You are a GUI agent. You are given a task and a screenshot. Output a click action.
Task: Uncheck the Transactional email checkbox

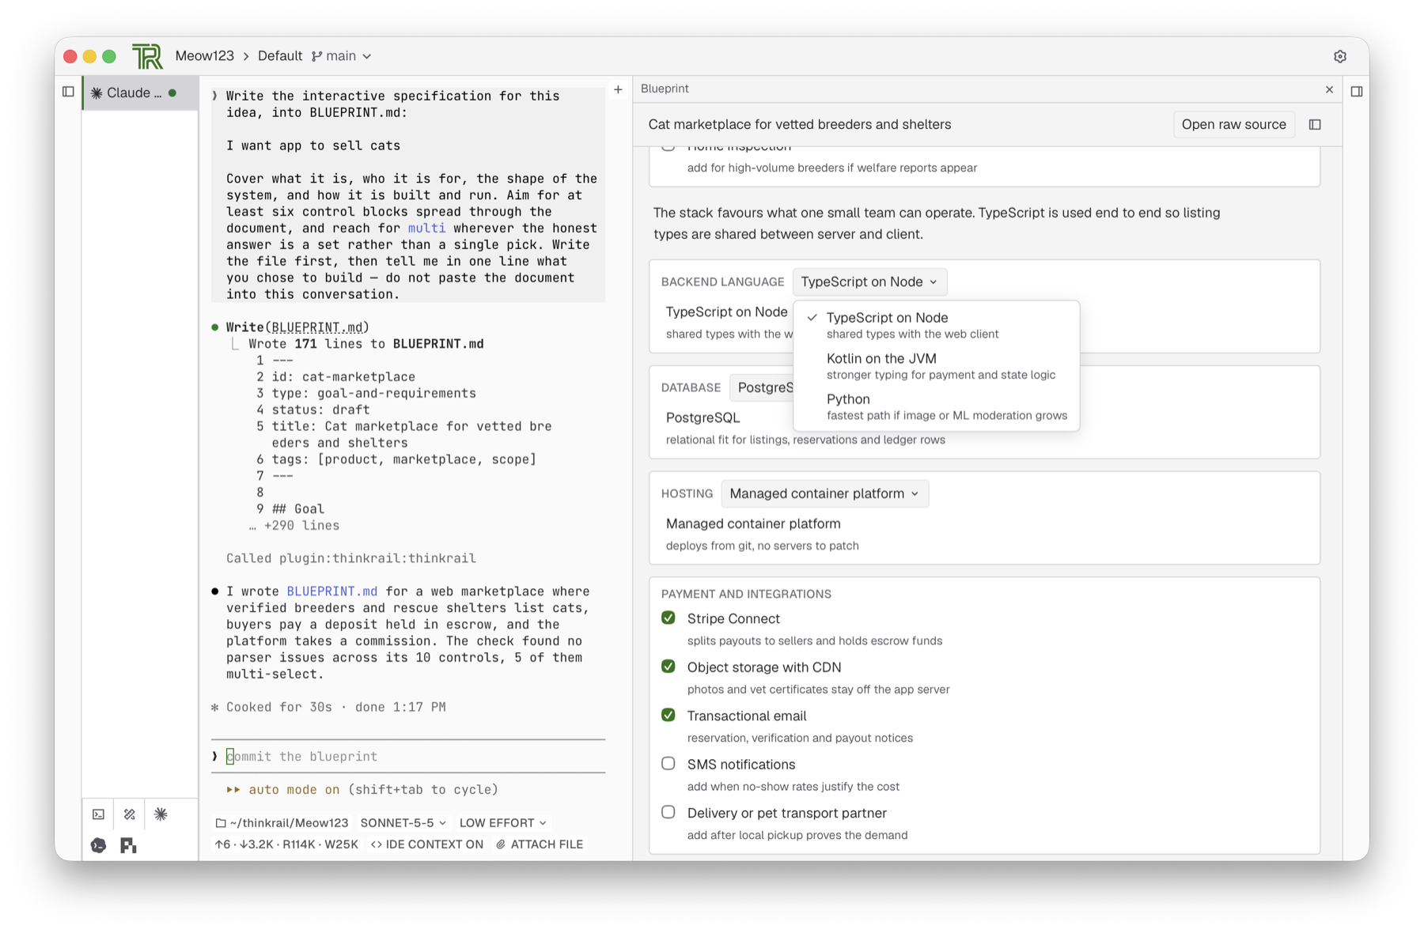coord(668,715)
